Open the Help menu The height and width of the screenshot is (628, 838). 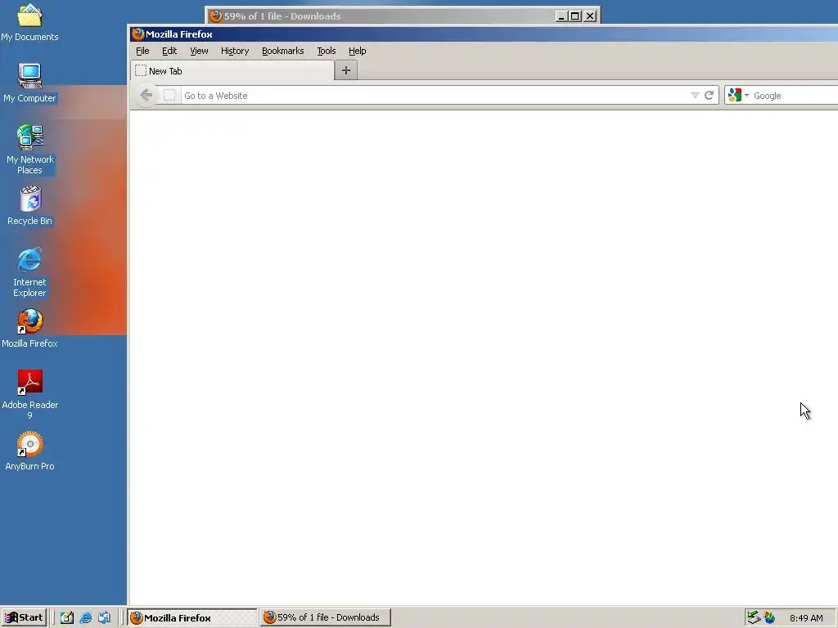pos(357,51)
